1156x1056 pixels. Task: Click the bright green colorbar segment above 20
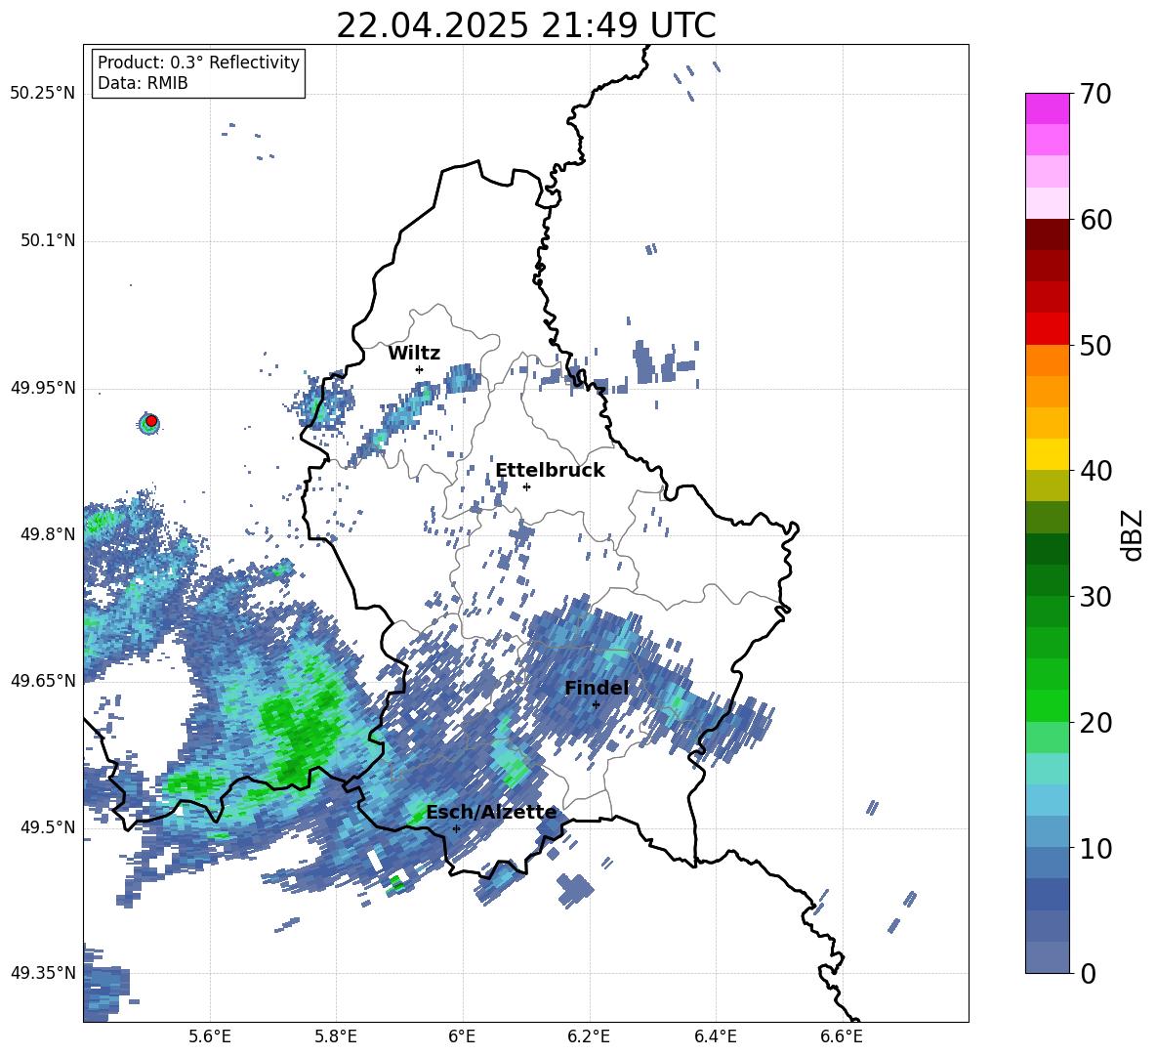1047,705
